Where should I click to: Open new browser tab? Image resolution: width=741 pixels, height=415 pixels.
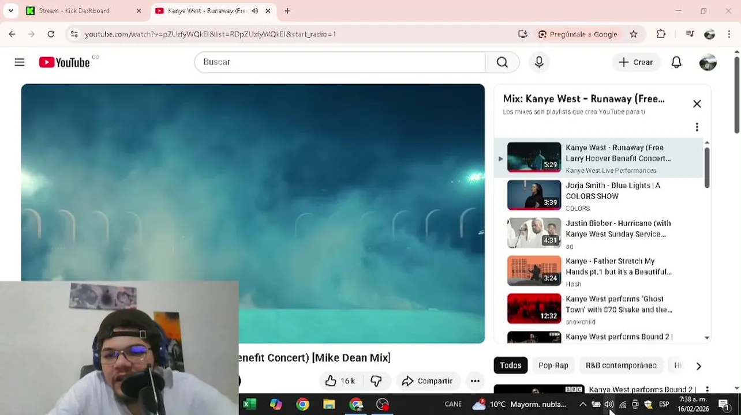pos(287,10)
